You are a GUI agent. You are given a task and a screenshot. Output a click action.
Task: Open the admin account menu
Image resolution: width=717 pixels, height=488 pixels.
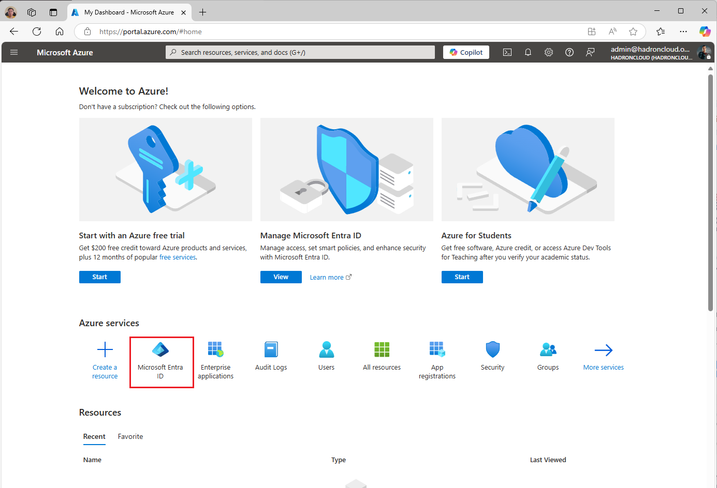[x=661, y=52]
